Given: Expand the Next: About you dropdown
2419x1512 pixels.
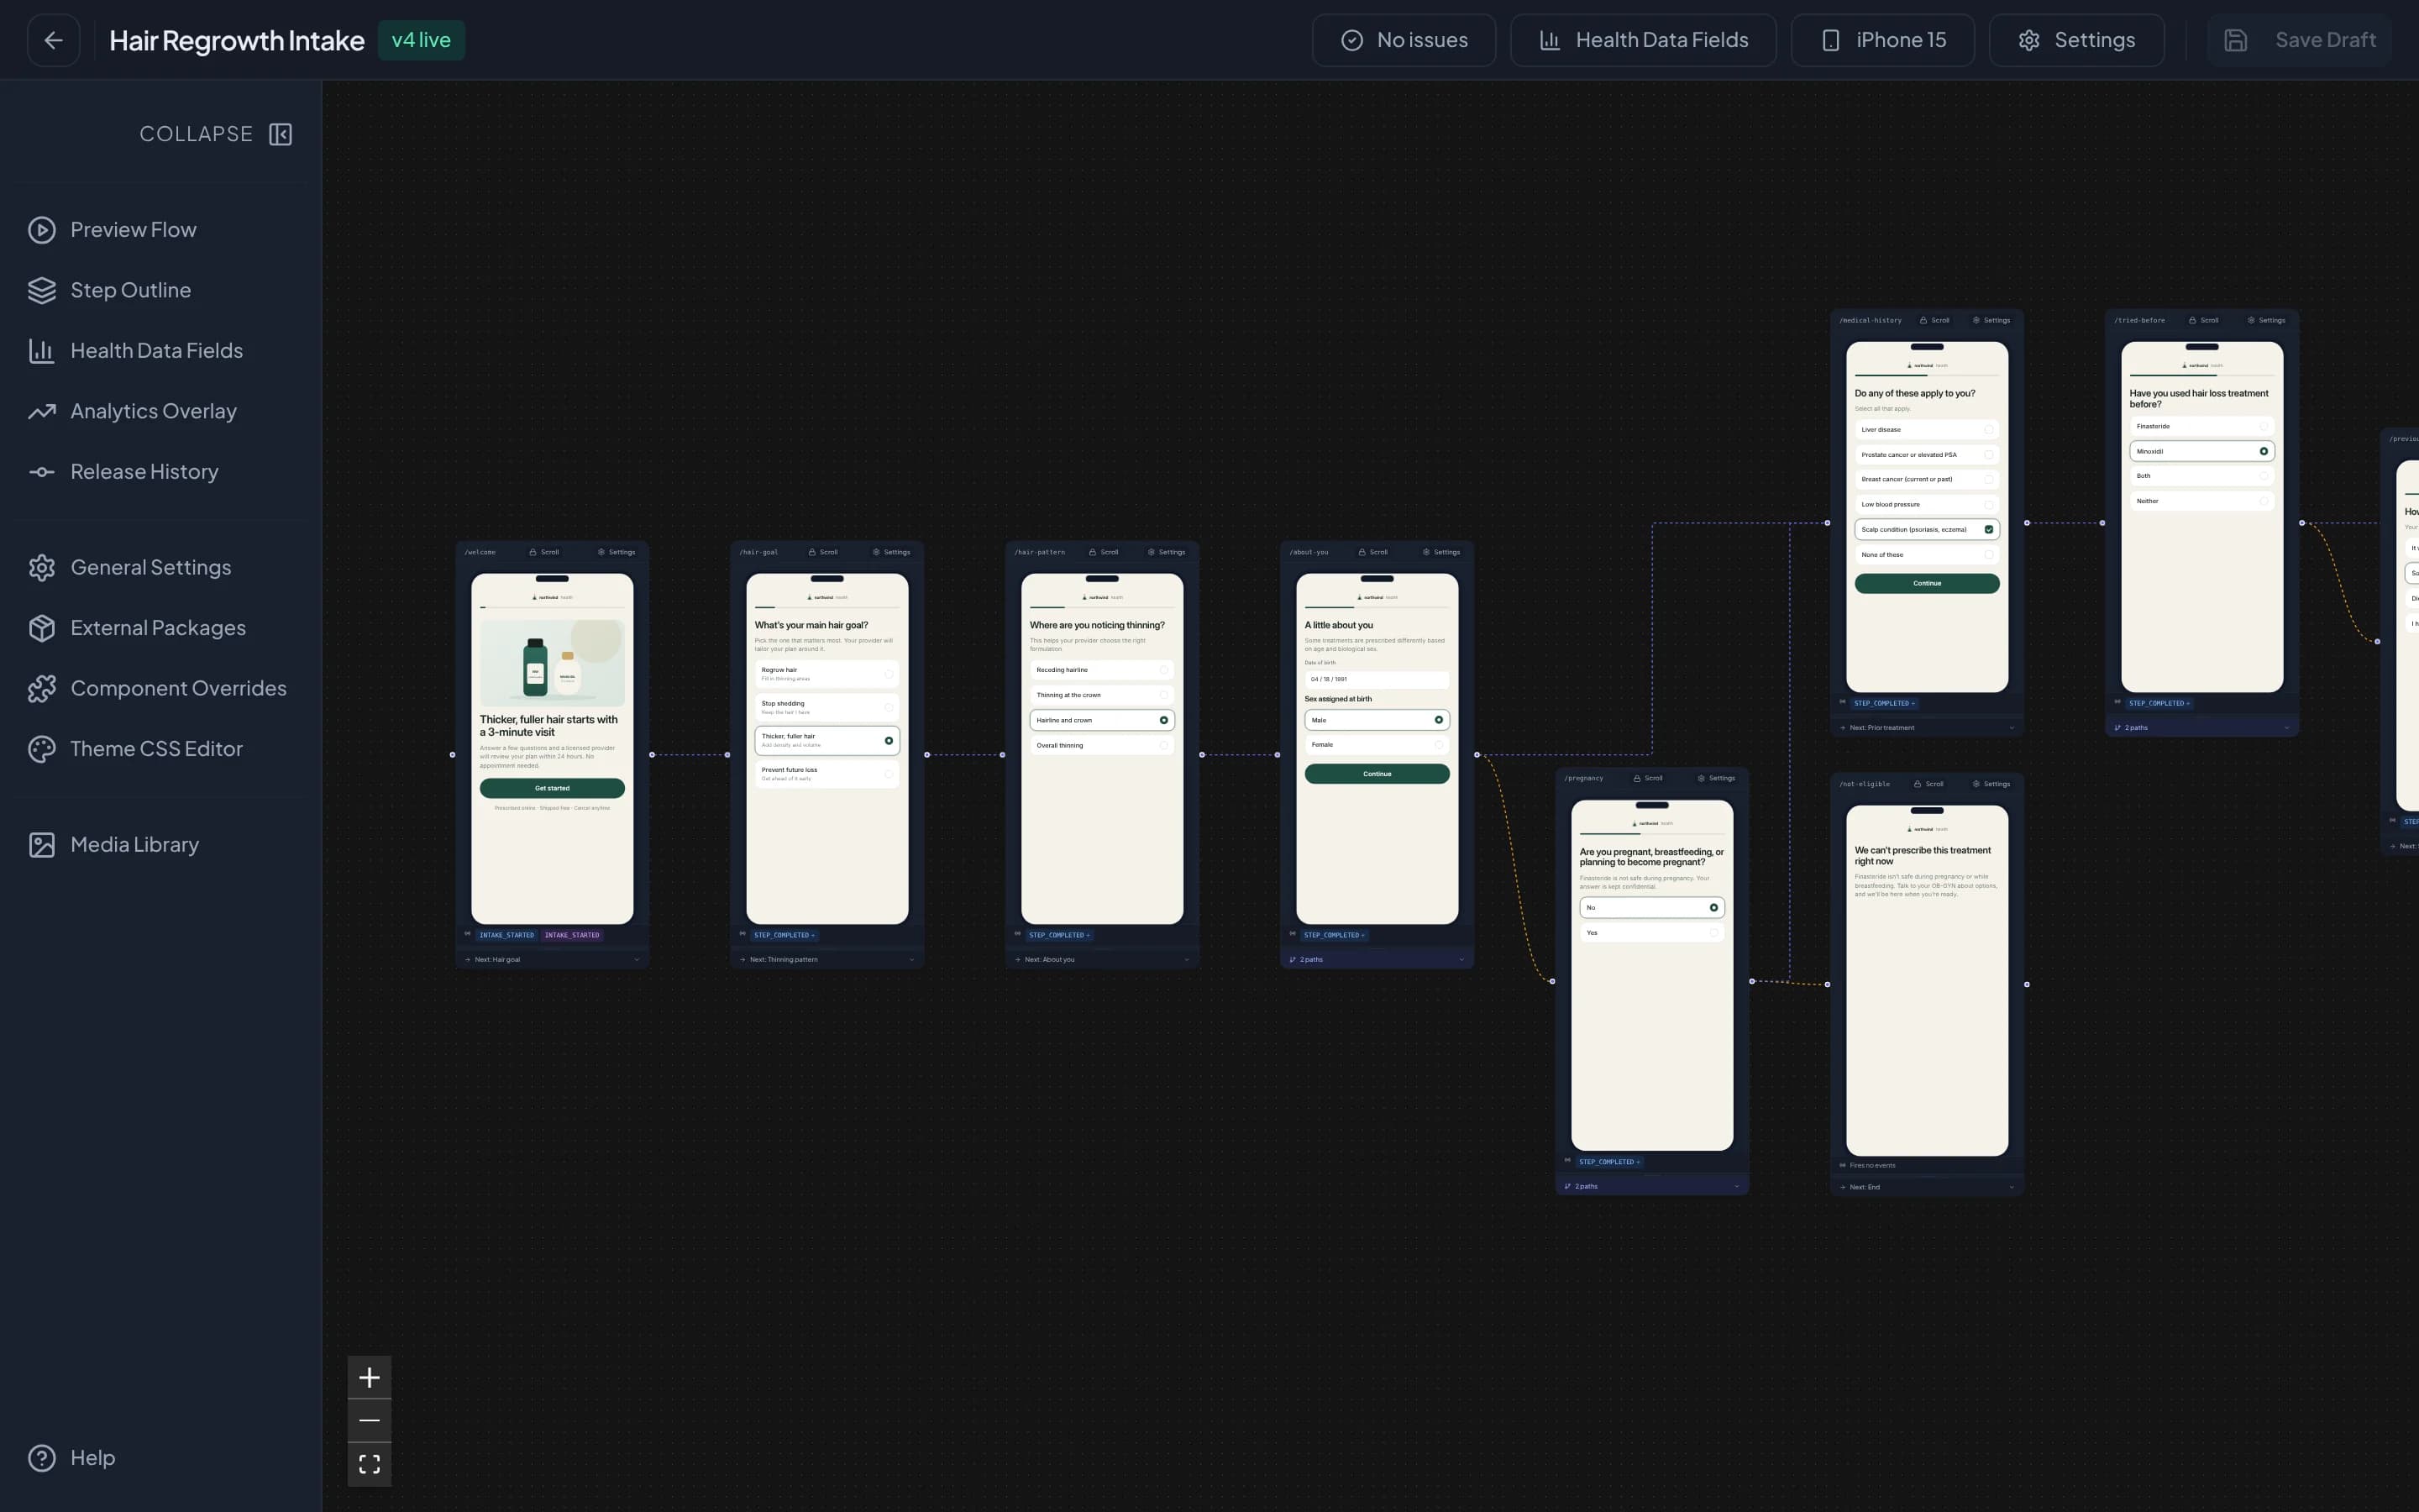Looking at the screenshot, I should 1101,960.
